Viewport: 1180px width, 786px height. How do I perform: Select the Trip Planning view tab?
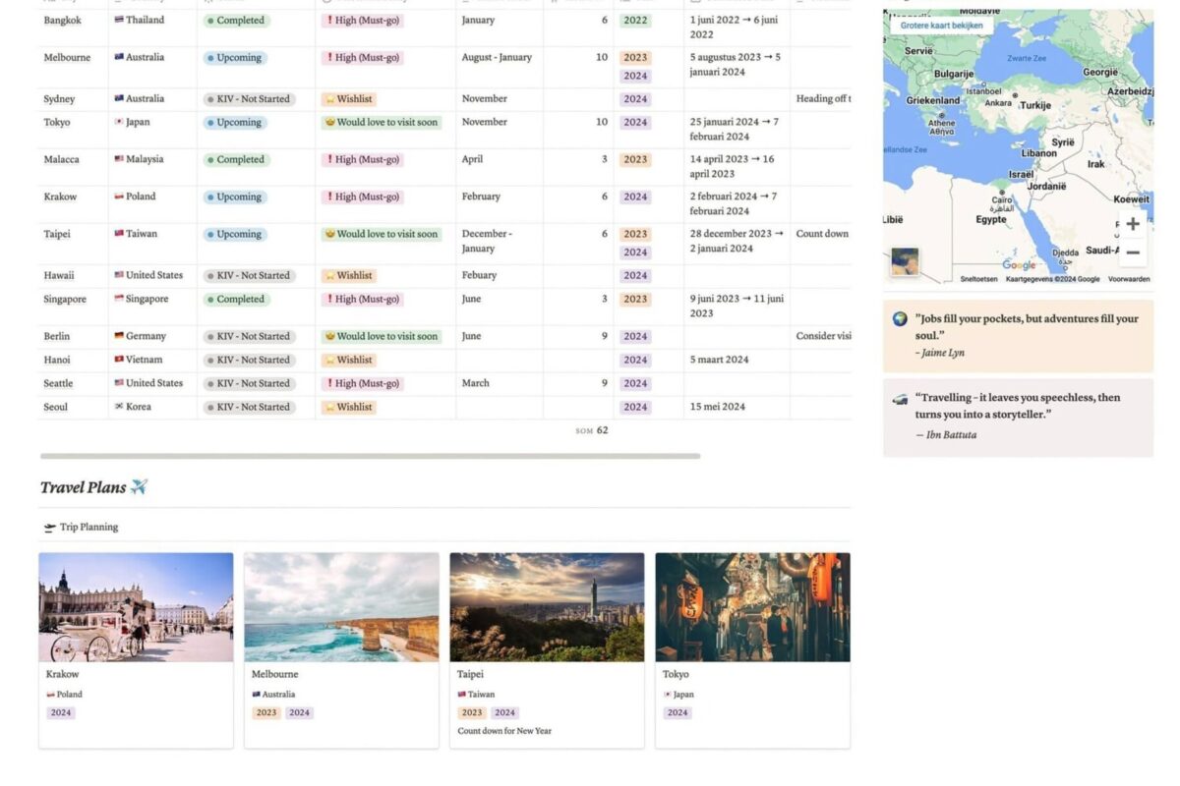(81, 528)
